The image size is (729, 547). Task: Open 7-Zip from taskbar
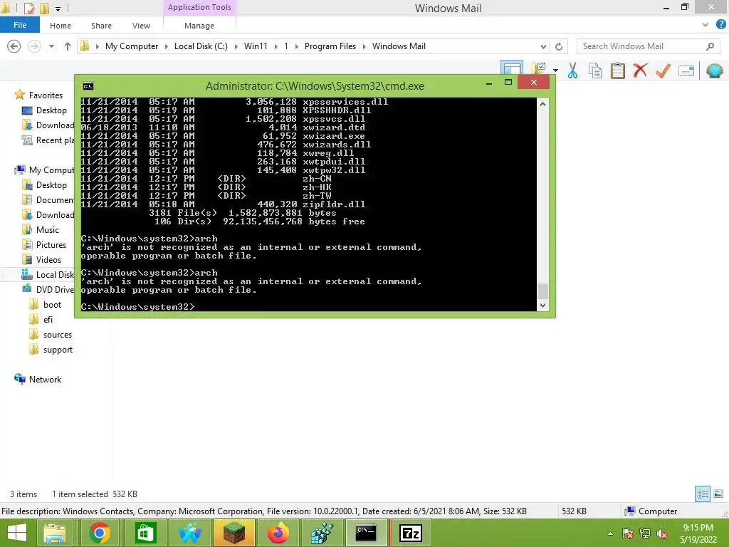point(411,533)
